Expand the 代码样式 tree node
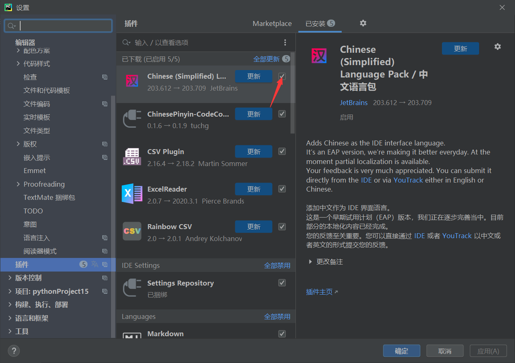The width and height of the screenshot is (515, 363). click(x=18, y=63)
